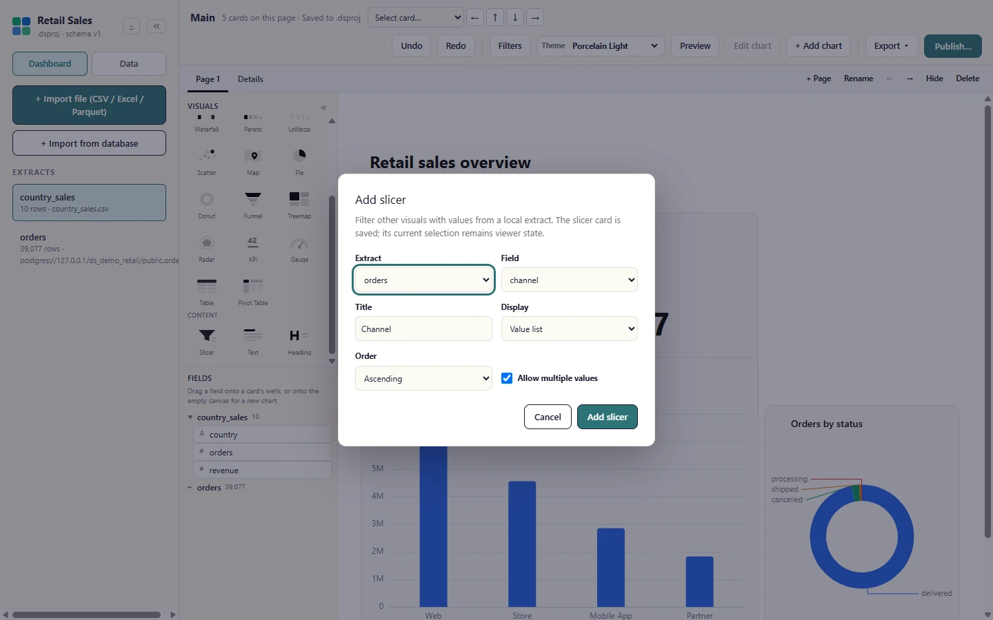Select the Scatter chart visual
Screen dimensions: 993x620
point(206,162)
